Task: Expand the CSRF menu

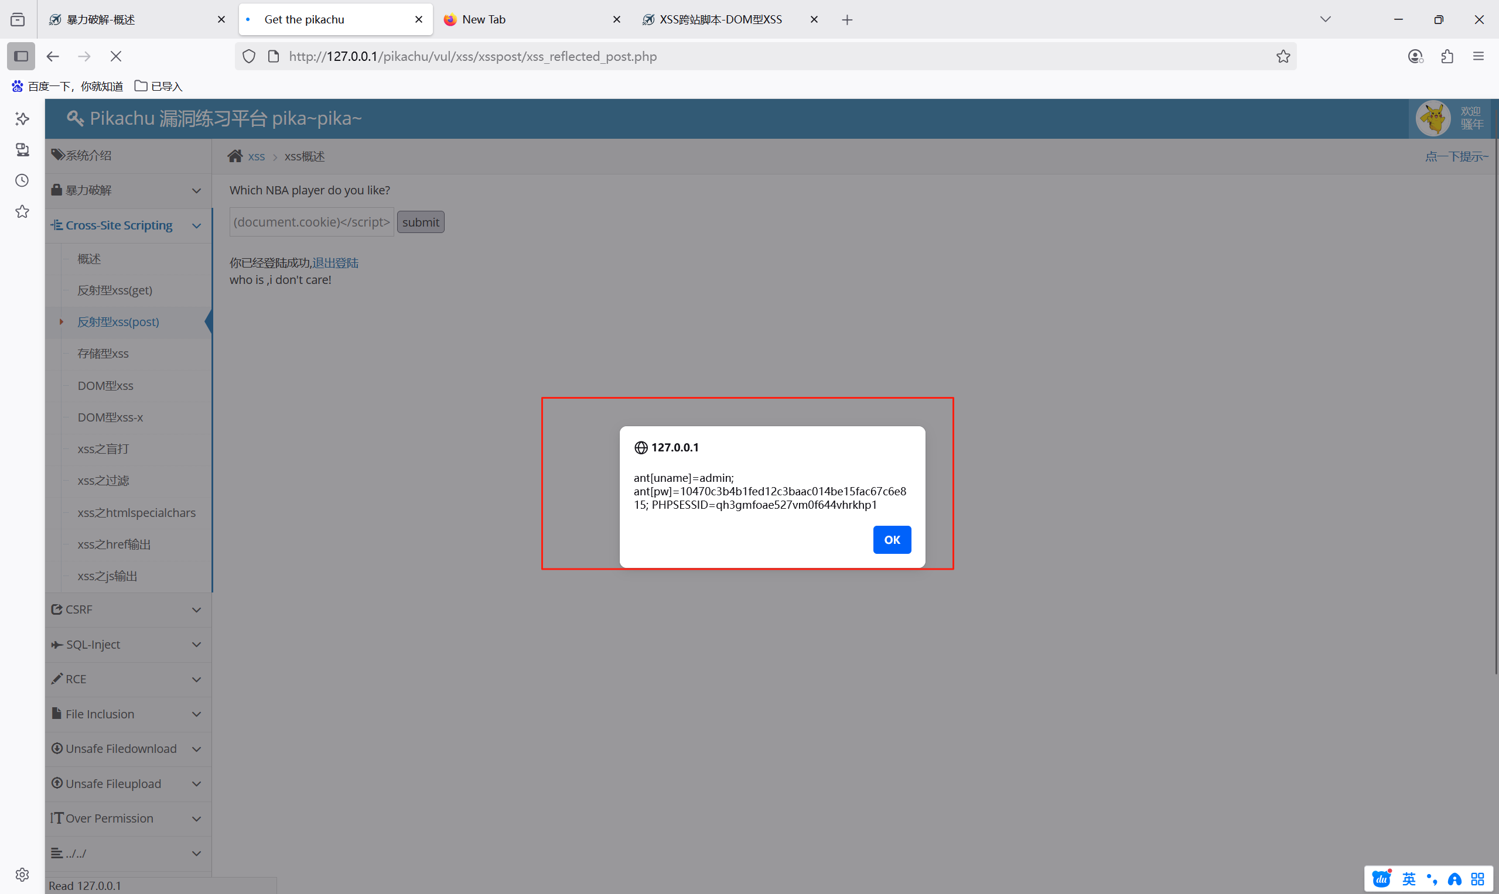Action: click(x=128, y=609)
